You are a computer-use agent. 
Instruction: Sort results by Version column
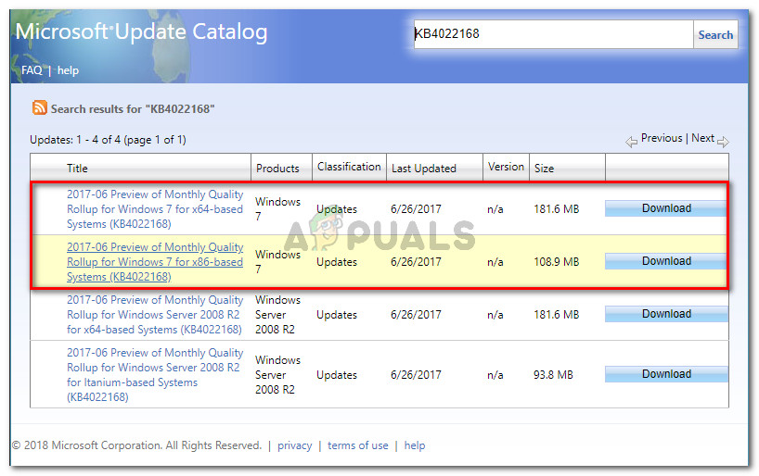[x=506, y=167]
